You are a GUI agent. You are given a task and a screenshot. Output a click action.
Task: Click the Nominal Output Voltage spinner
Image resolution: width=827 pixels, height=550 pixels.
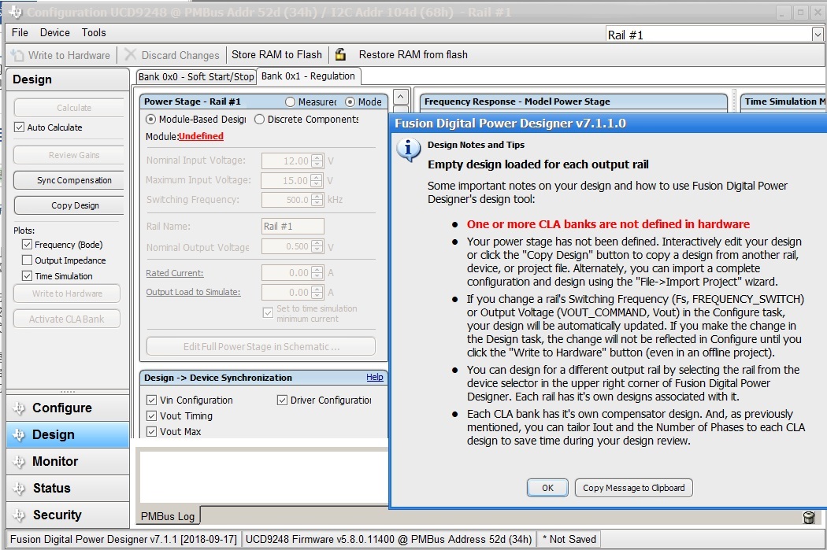pos(317,246)
